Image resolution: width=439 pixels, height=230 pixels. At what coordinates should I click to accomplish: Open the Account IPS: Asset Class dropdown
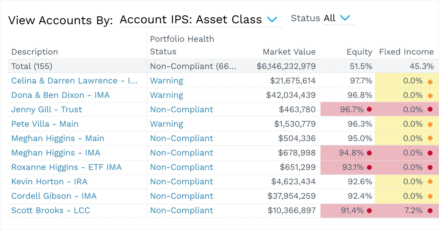[272, 19]
